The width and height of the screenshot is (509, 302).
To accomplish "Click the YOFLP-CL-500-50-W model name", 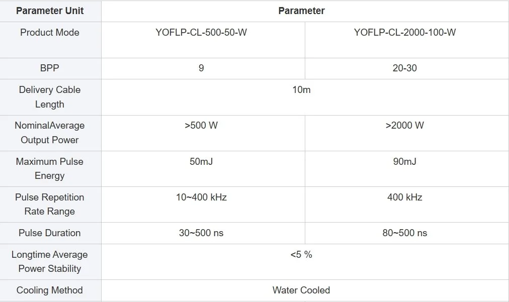I will [201, 33].
